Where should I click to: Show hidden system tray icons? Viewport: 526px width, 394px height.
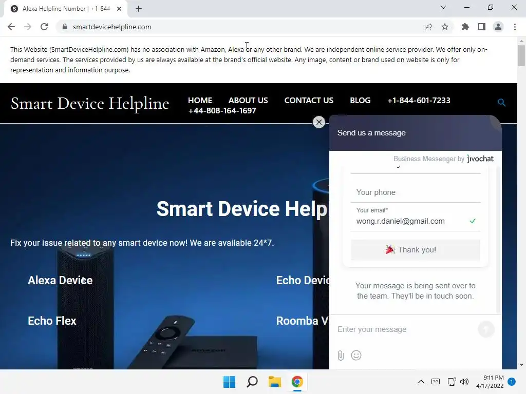421,382
